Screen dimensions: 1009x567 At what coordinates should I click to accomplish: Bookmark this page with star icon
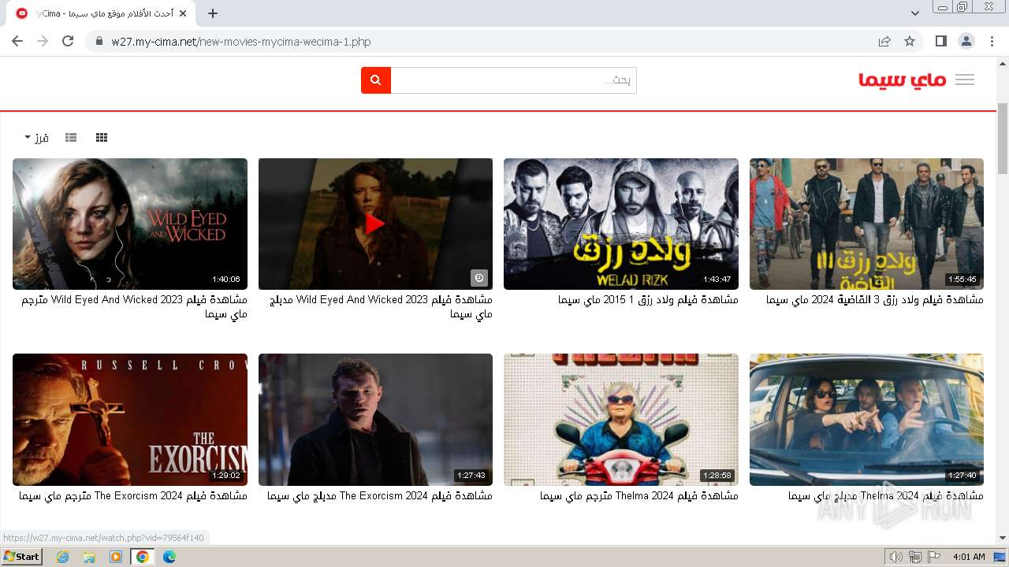click(910, 41)
